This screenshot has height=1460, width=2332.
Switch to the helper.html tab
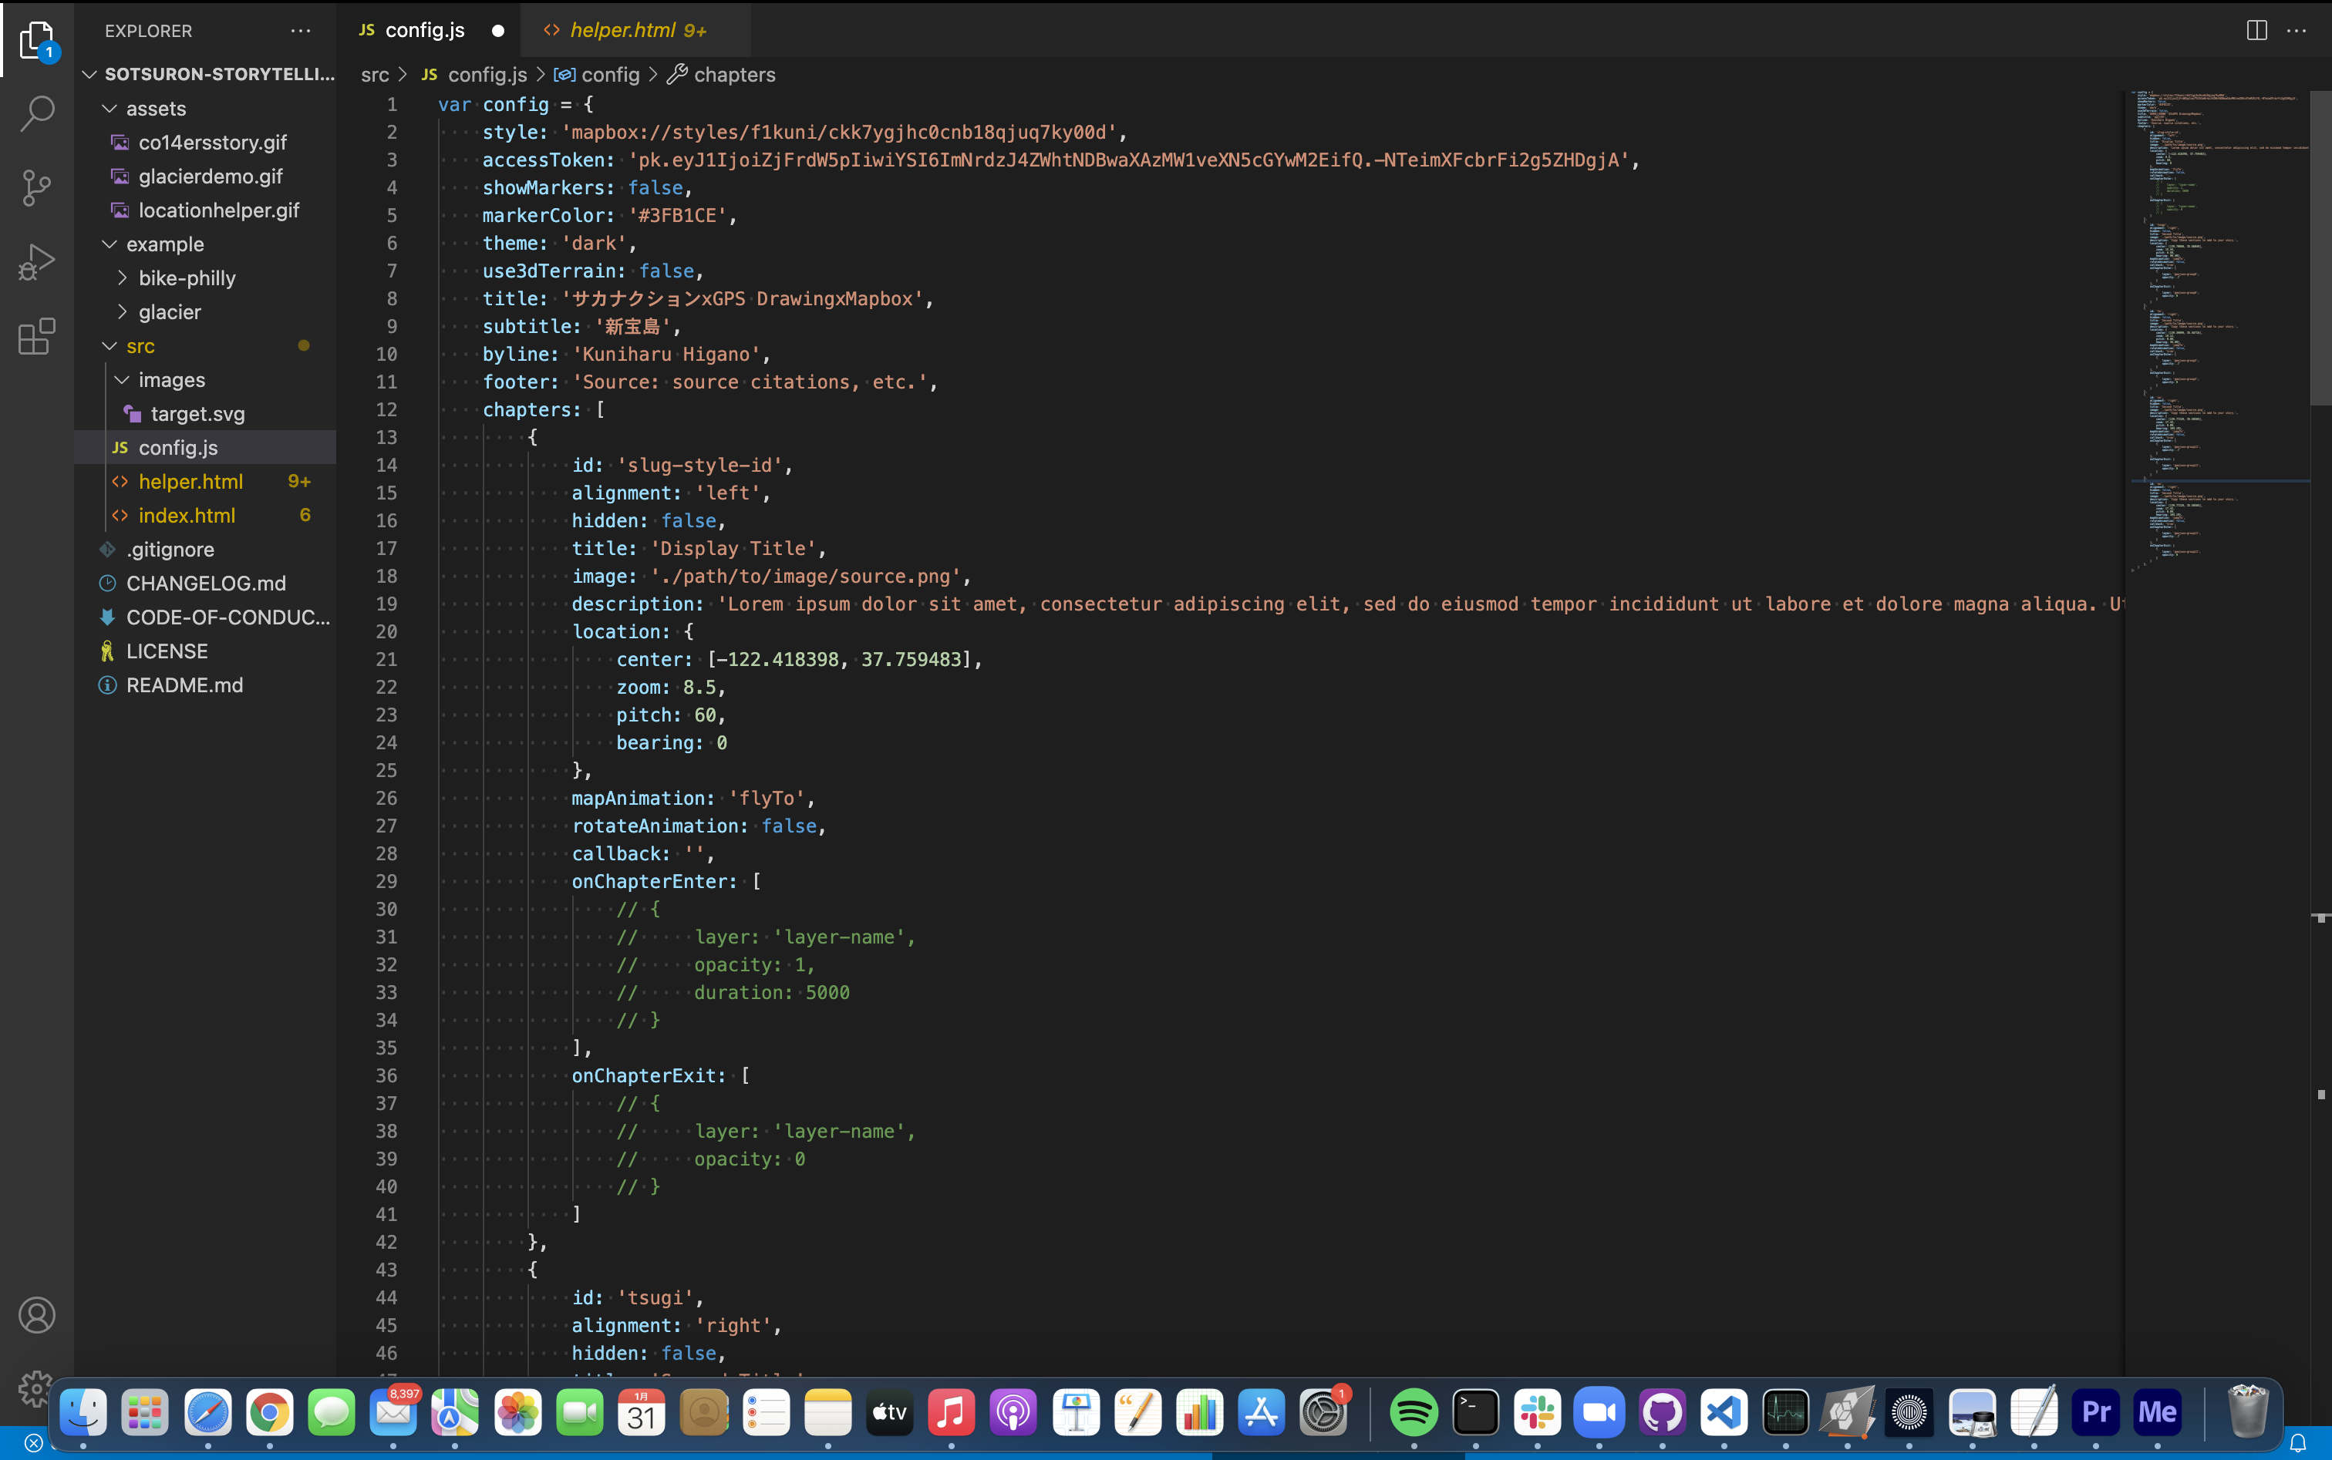[x=623, y=30]
